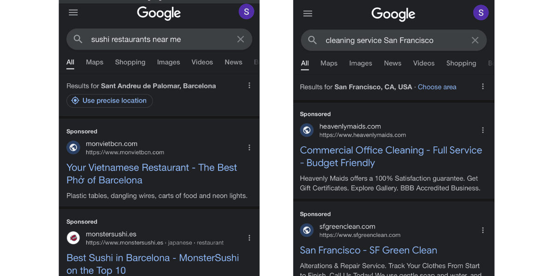Screen dimensions: 553x276
Task: Click Sponsored label above heavenlymaids.com
Action: point(315,114)
